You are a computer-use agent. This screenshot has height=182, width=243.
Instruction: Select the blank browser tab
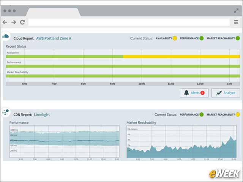tap(53, 13)
